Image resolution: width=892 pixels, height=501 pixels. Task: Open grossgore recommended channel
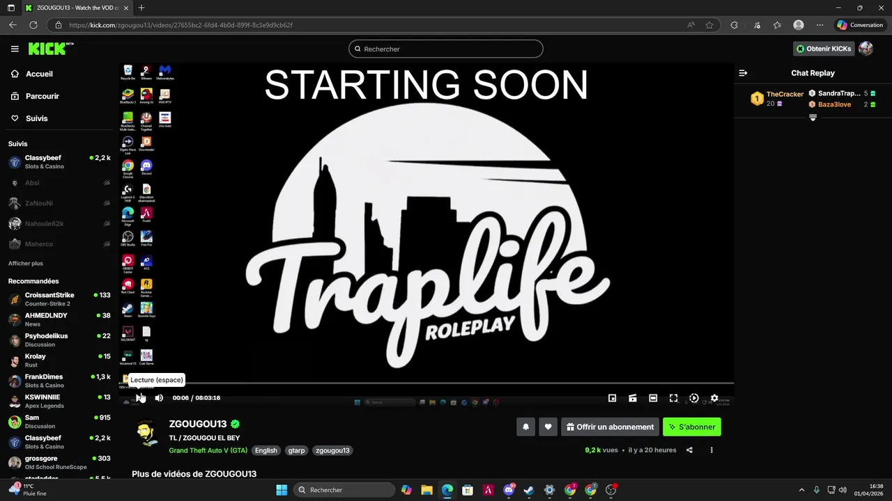(x=59, y=463)
